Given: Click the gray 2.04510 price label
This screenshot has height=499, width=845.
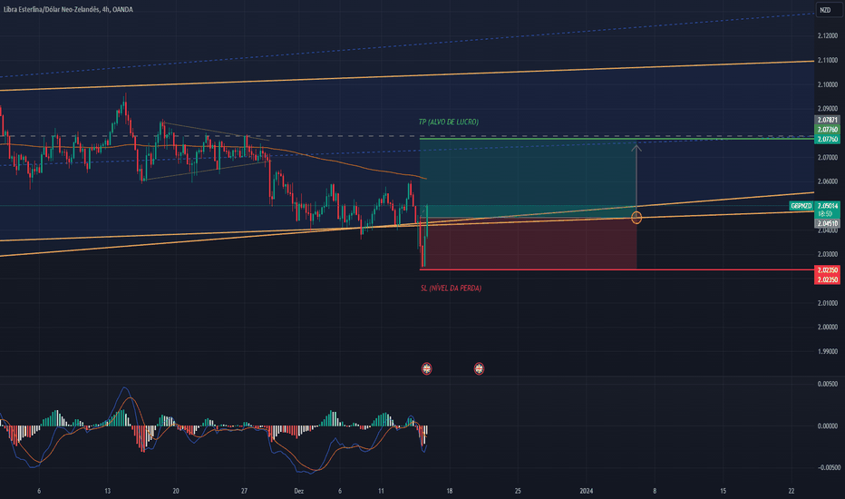Looking at the screenshot, I should (x=828, y=223).
